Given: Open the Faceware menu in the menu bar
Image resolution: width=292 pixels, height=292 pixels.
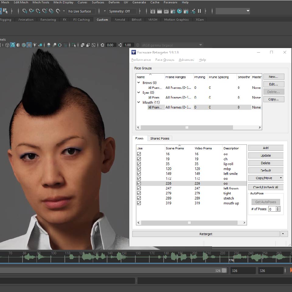Looking at the screenshot, I should click(170, 2).
